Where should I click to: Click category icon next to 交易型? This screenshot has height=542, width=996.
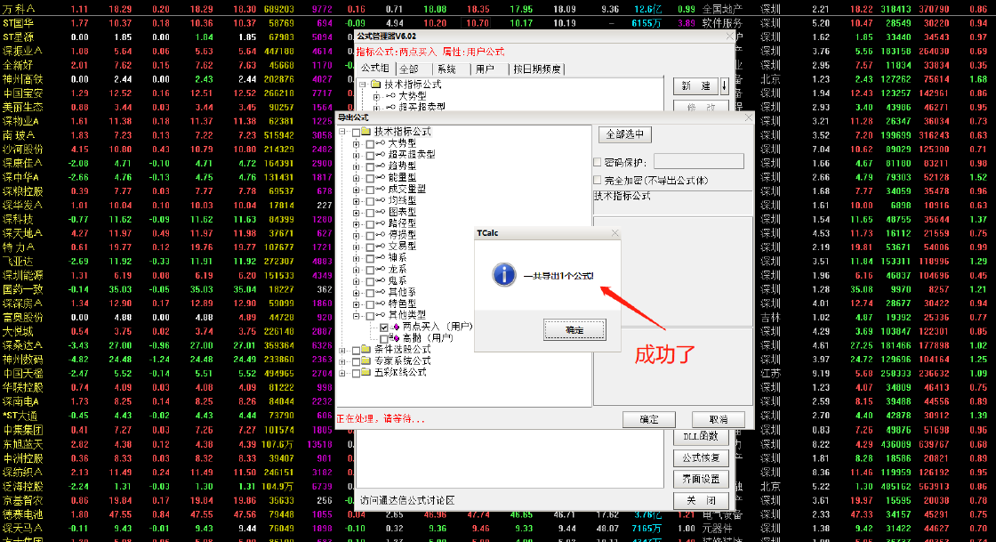tap(381, 246)
